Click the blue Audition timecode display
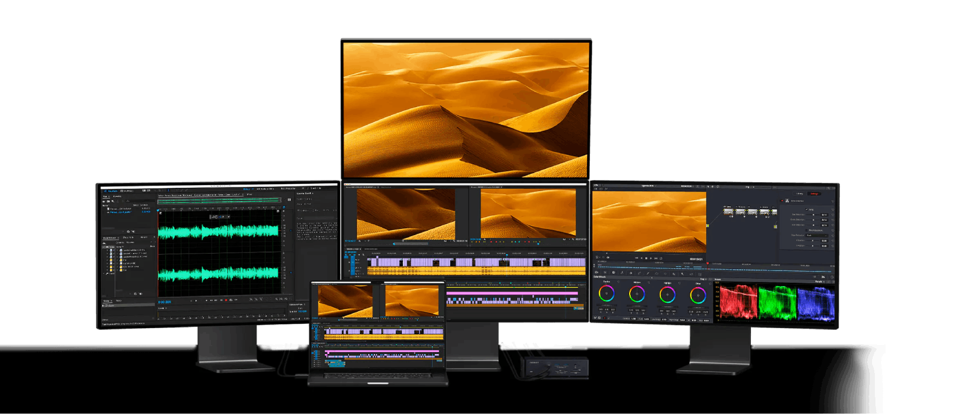Viewport: 954px width, 414px height. click(x=164, y=302)
